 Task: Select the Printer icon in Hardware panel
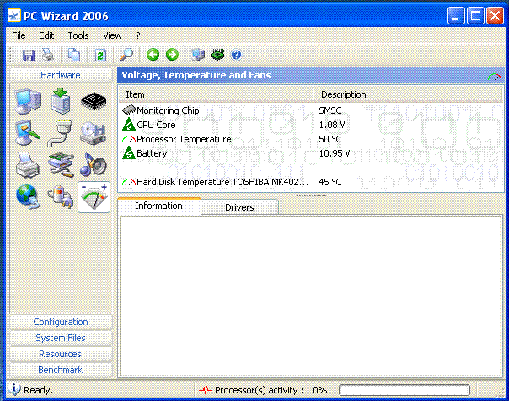(x=28, y=165)
